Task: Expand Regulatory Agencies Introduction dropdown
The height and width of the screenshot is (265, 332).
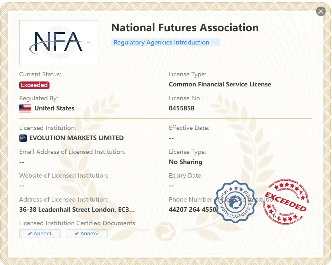Action: tap(166, 42)
